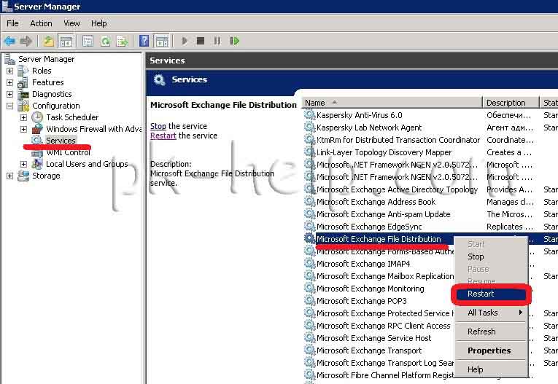This screenshot has height=384, width=558.
Task: Select the Server Manager root node
Action: point(46,59)
